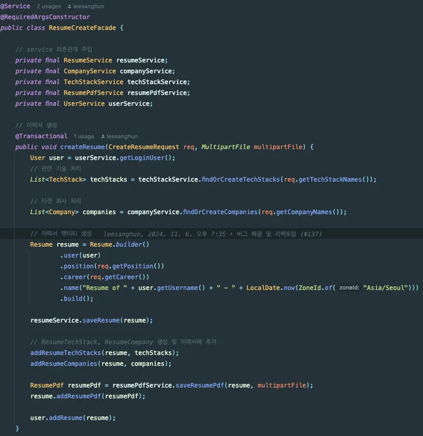423x436 pixels.
Task: Click the author icon beside the class-level leesanghun hint
Action: click(x=70, y=7)
